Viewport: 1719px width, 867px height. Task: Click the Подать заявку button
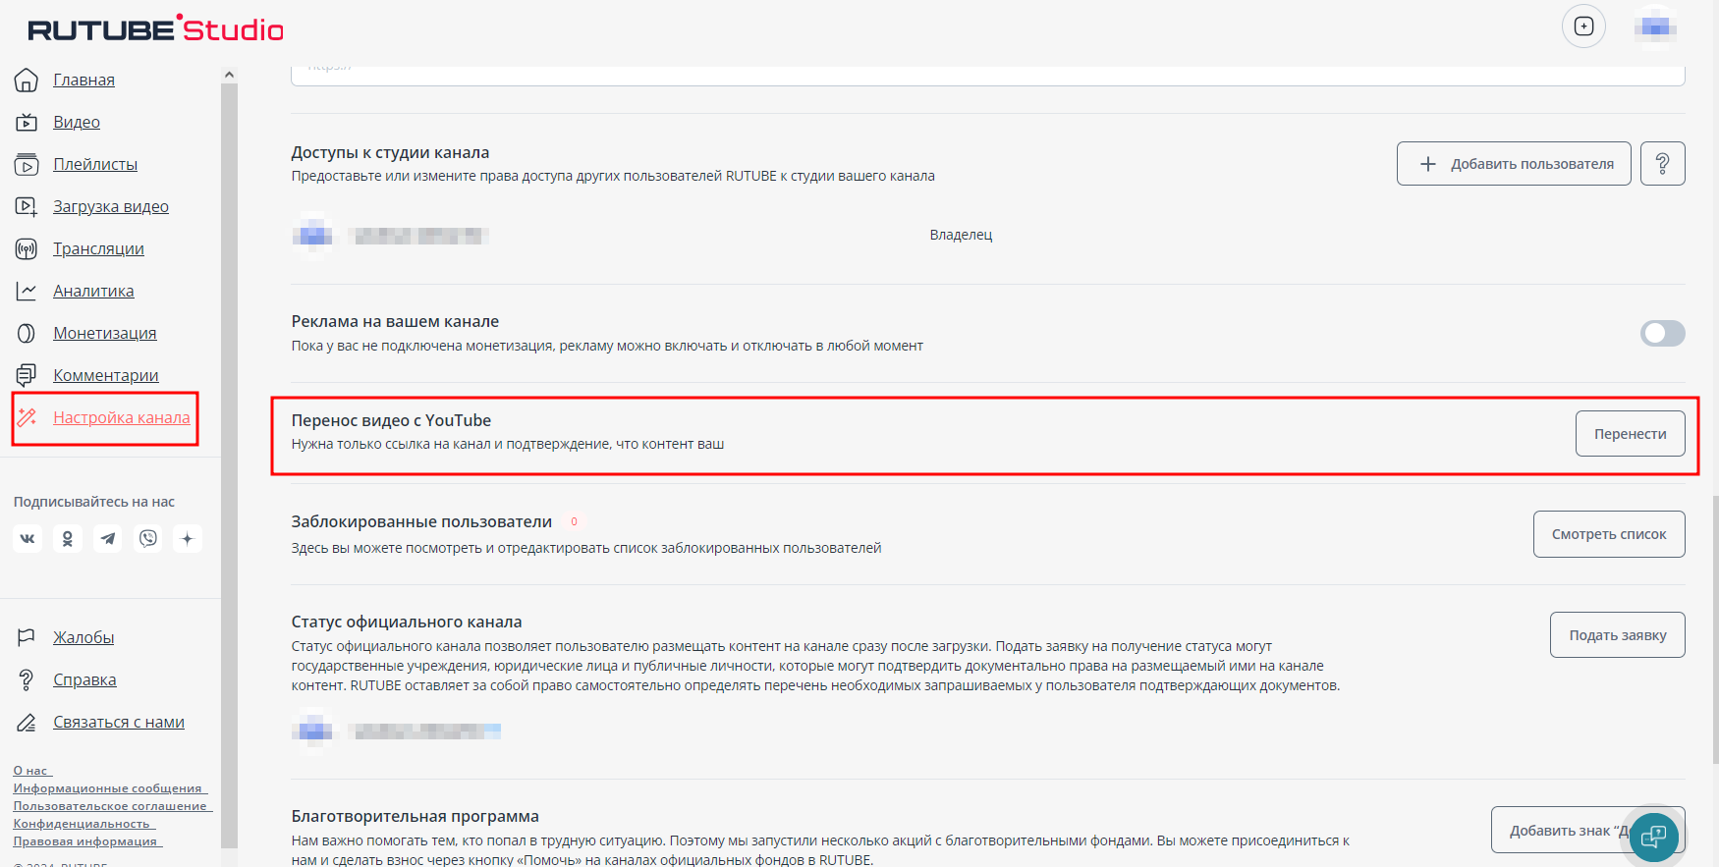(1618, 635)
